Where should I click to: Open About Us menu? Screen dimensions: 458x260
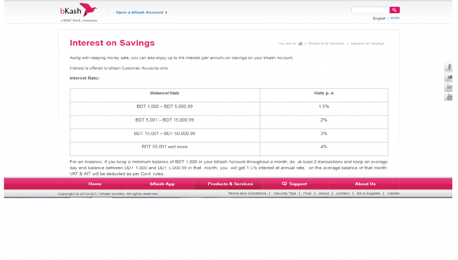pyautogui.click(x=365, y=184)
